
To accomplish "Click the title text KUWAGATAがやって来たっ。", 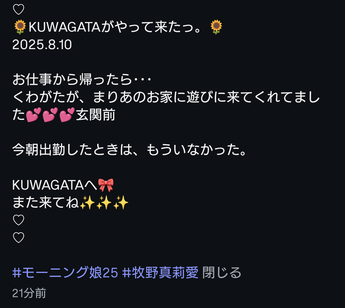I will (x=115, y=27).
